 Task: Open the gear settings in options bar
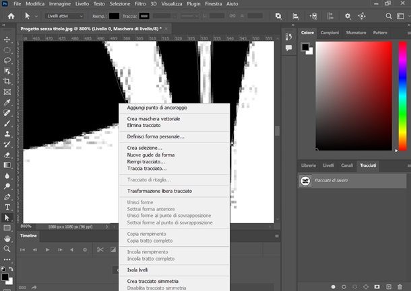(x=348, y=16)
